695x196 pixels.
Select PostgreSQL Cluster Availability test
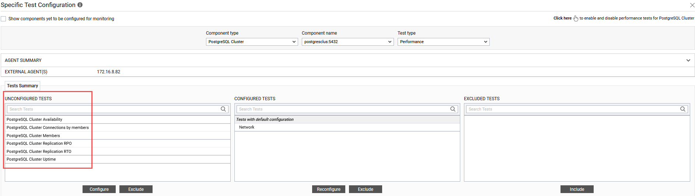(x=34, y=119)
